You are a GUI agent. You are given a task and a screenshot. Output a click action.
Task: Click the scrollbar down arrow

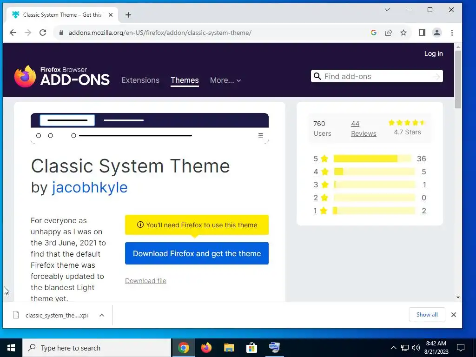(458, 297)
